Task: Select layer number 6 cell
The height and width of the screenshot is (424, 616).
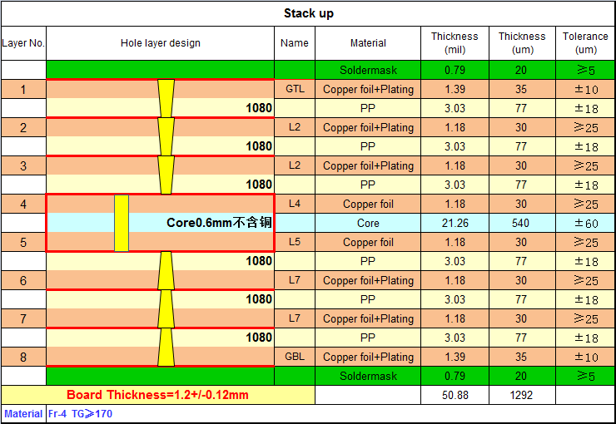Action: click(23, 280)
